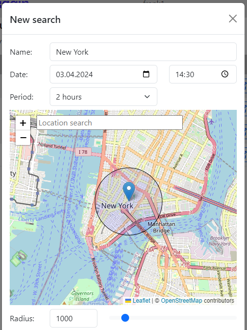247x330 pixels.
Task: Click the New York city label on map
Action: coord(117,206)
